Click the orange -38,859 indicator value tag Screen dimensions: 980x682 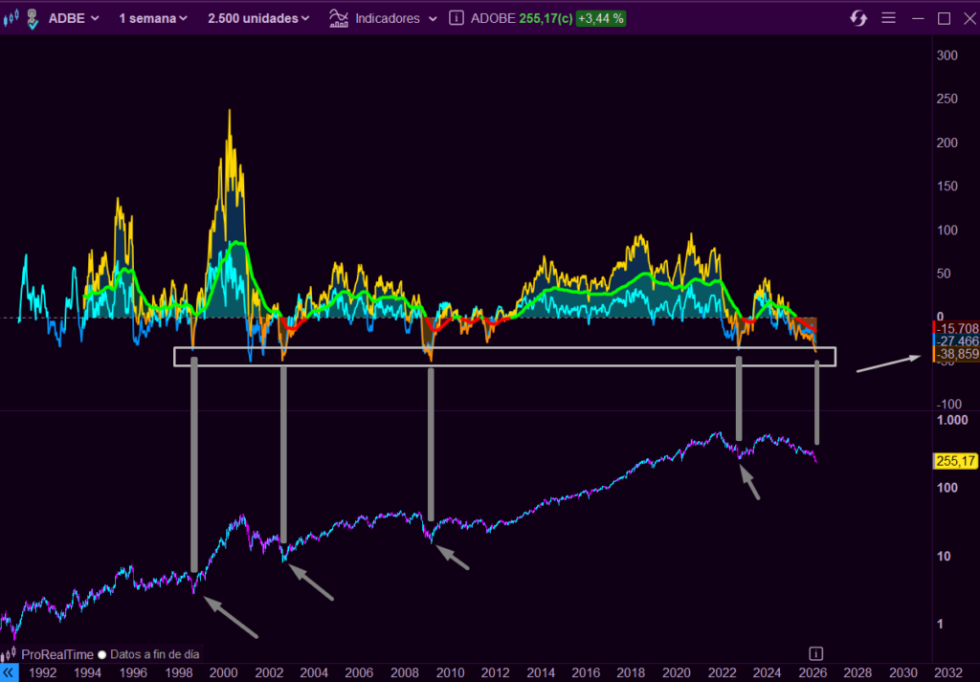(x=955, y=354)
